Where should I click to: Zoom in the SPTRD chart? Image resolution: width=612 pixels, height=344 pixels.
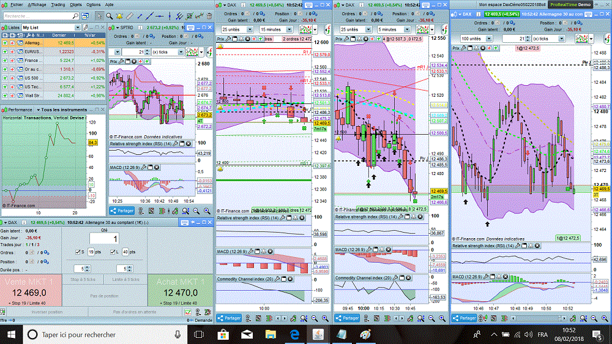click(x=207, y=211)
